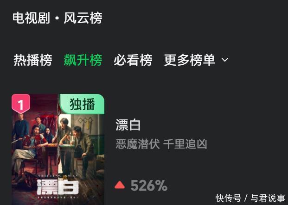Click the green right half of the poster

81,159
